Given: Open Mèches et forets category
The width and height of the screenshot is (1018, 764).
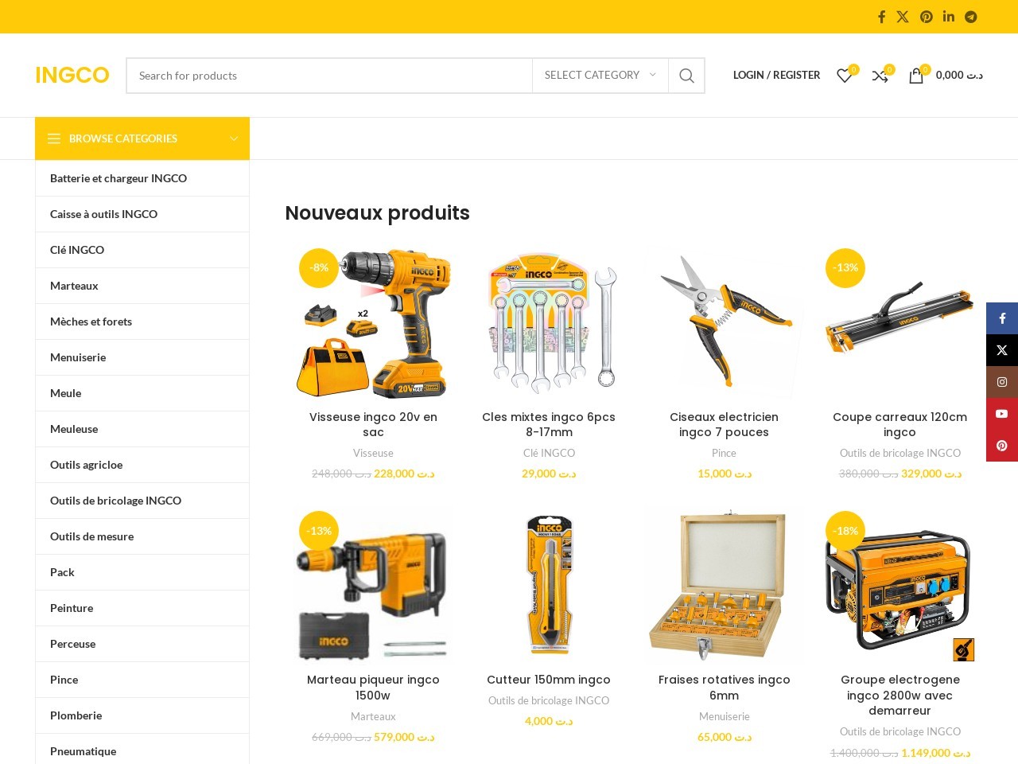Looking at the screenshot, I should [x=142, y=322].
